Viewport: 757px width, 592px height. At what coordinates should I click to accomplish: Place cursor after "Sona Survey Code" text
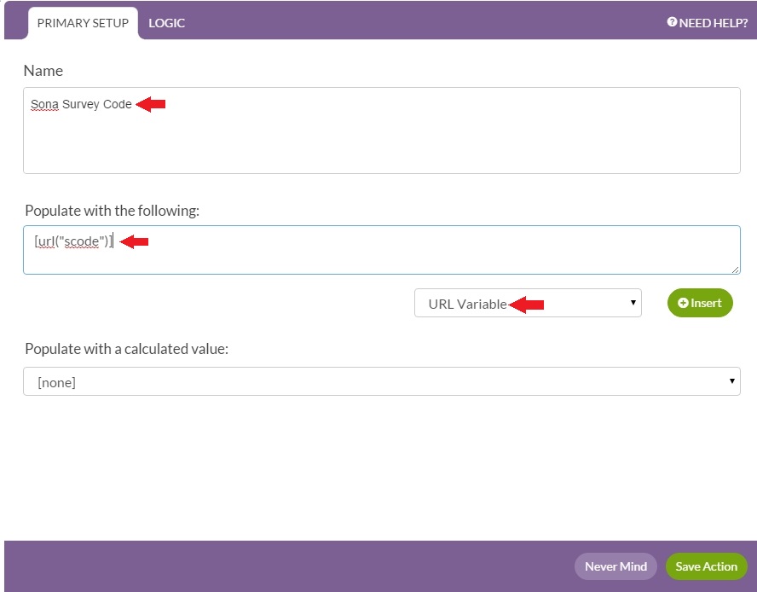(x=132, y=105)
